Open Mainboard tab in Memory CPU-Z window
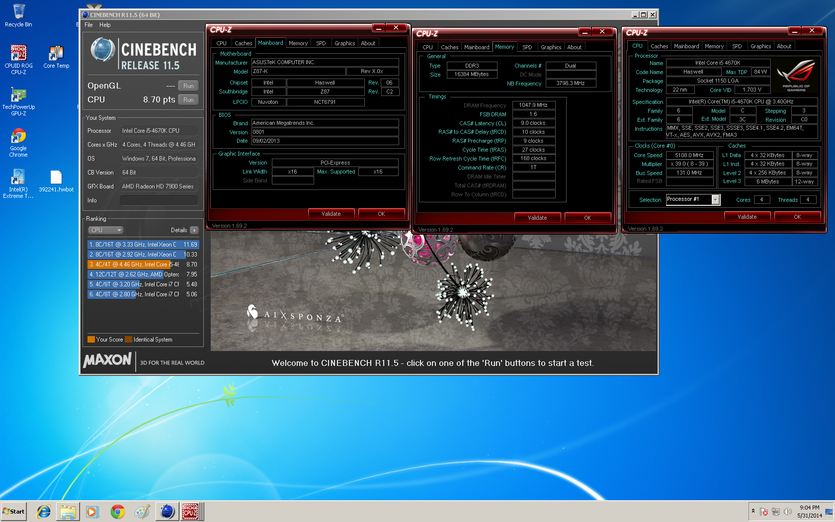 [477, 47]
